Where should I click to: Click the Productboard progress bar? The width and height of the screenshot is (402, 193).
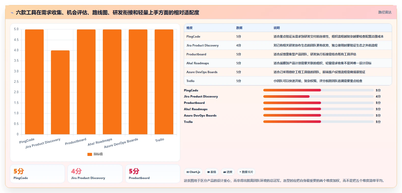pos(318,103)
